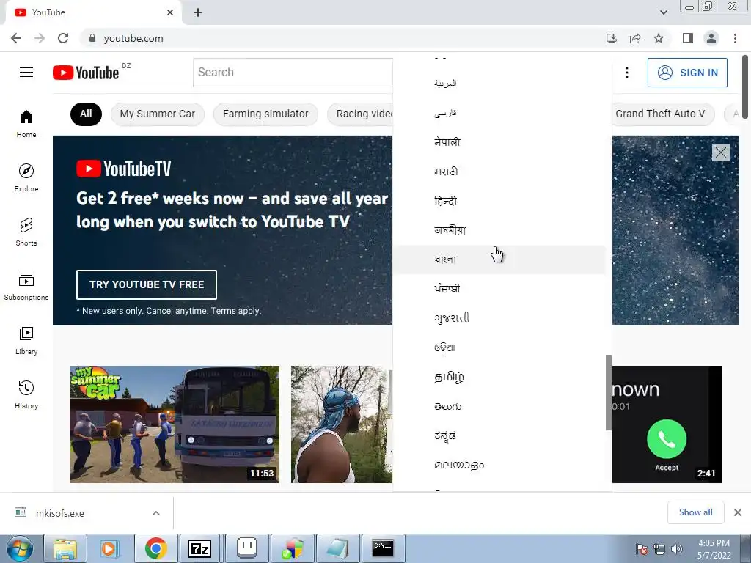Go back in browser

16,38
